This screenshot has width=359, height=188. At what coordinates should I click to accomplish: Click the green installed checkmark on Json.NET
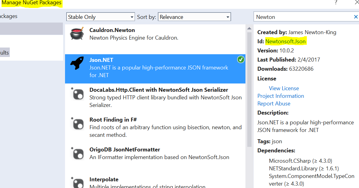pos(241,59)
